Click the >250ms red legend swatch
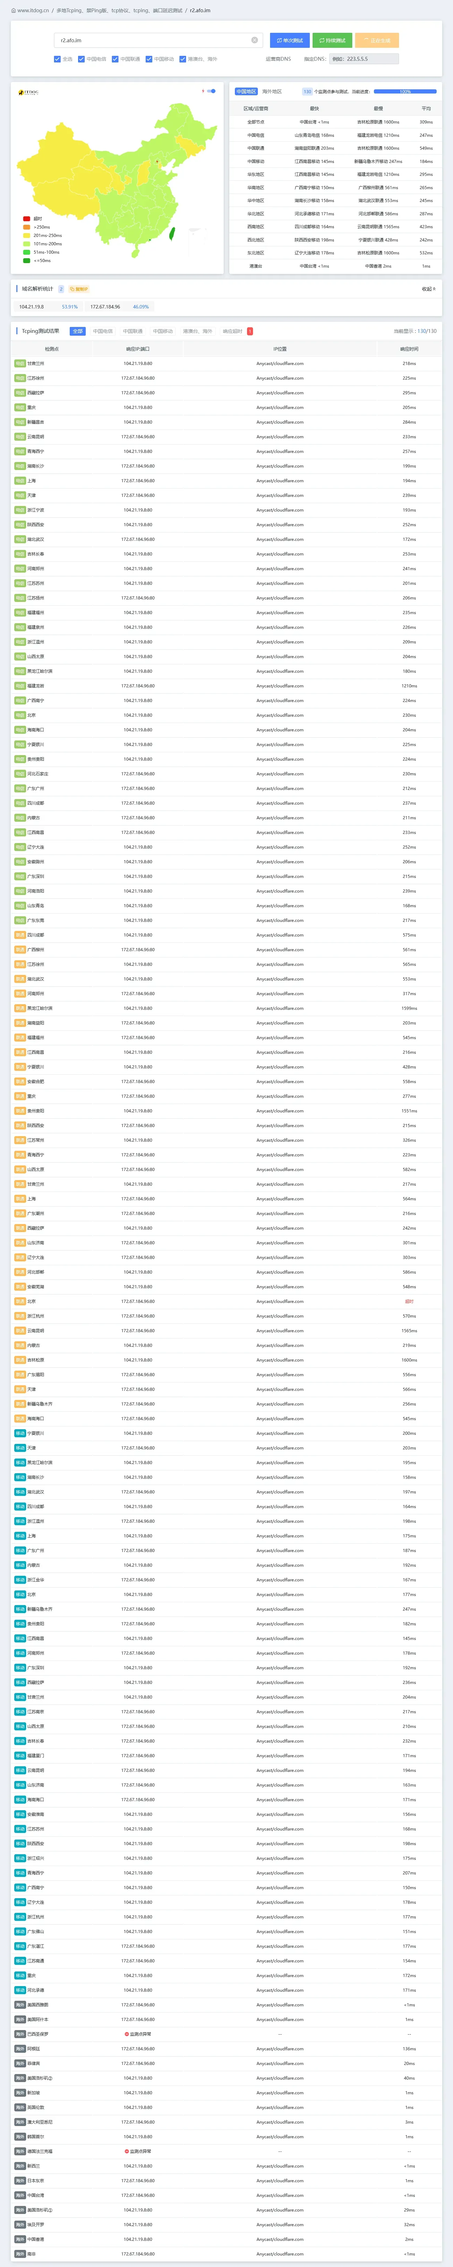The width and height of the screenshot is (453, 2267). pyautogui.click(x=26, y=227)
